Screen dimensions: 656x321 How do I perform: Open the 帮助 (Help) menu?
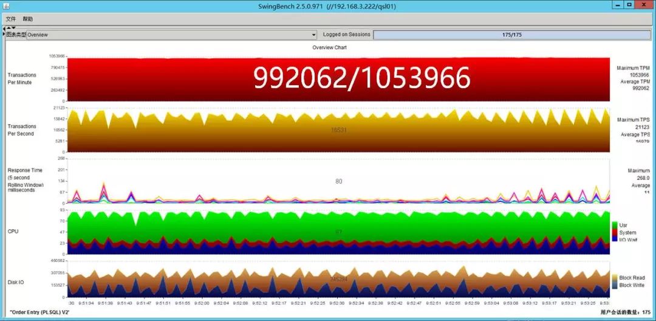click(x=28, y=19)
